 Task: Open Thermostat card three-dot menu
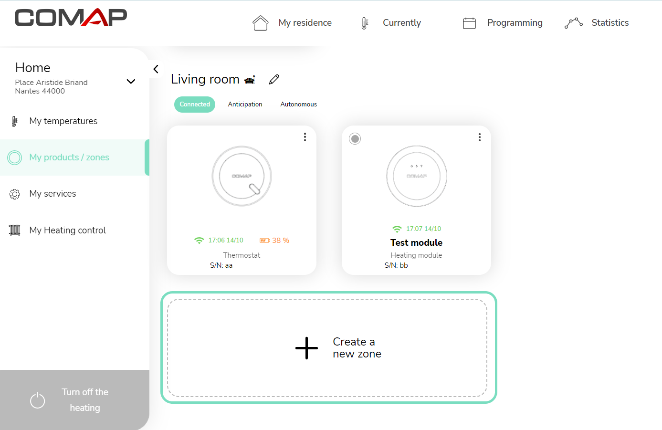pyautogui.click(x=305, y=137)
